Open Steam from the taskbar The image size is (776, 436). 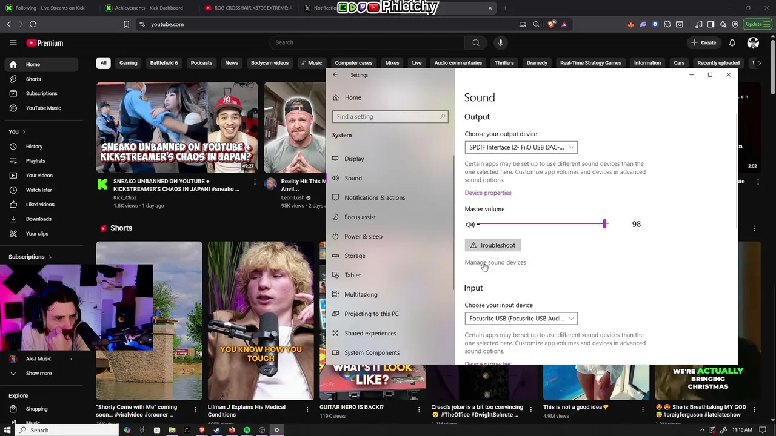pos(216,430)
